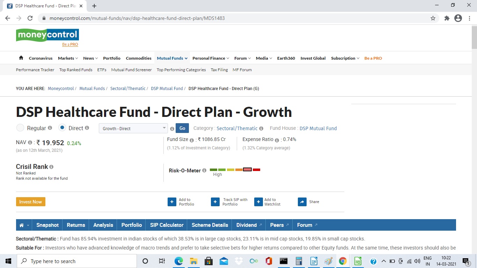Open Sectoral/Thematic category link
The image size is (477, 268).
237,128
